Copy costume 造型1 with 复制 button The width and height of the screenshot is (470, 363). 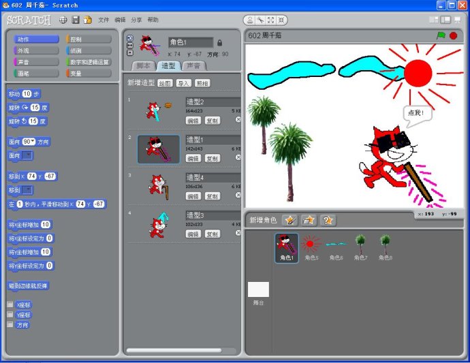click(213, 158)
